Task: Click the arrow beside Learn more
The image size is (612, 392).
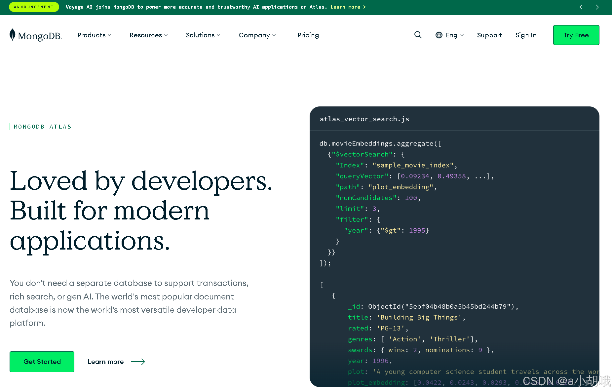Action: (x=138, y=362)
